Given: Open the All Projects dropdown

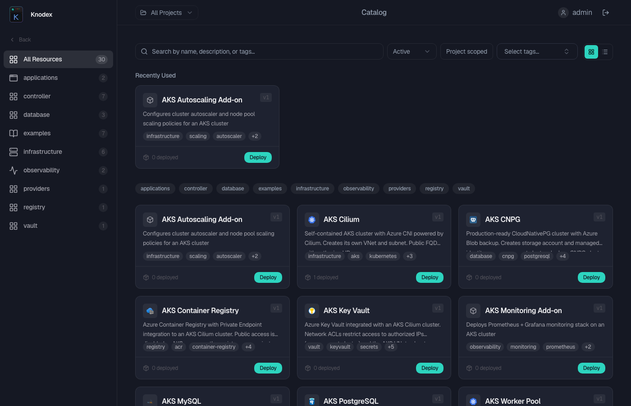Looking at the screenshot, I should [166, 13].
